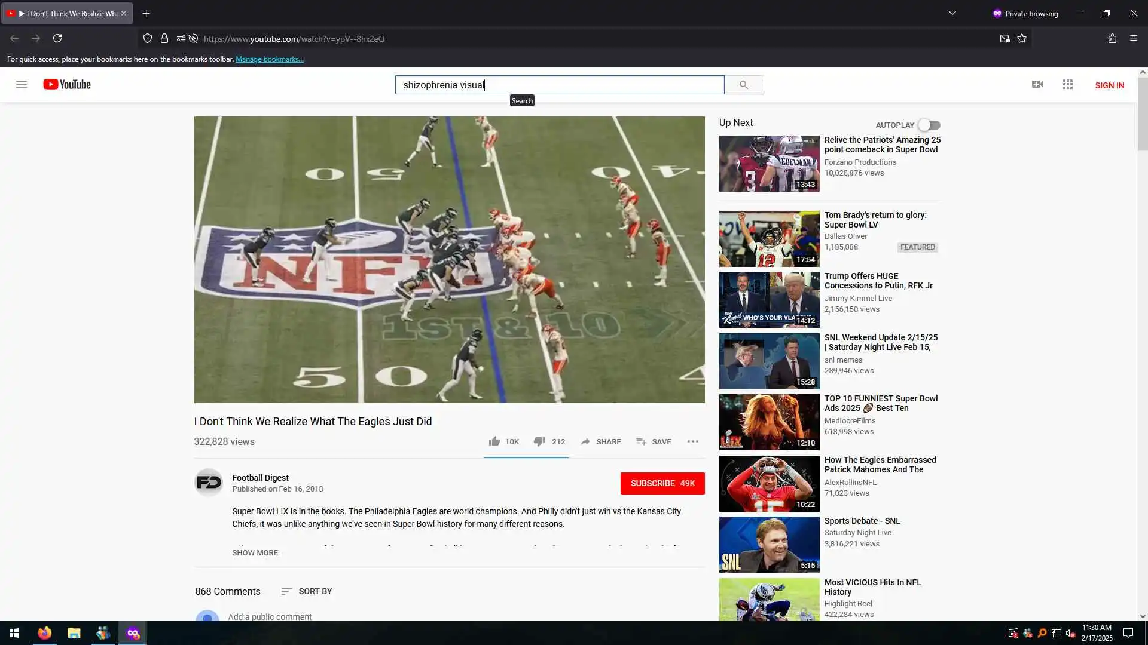Select the current YouTube browser tab
This screenshot has width=1148, height=645.
(x=67, y=13)
